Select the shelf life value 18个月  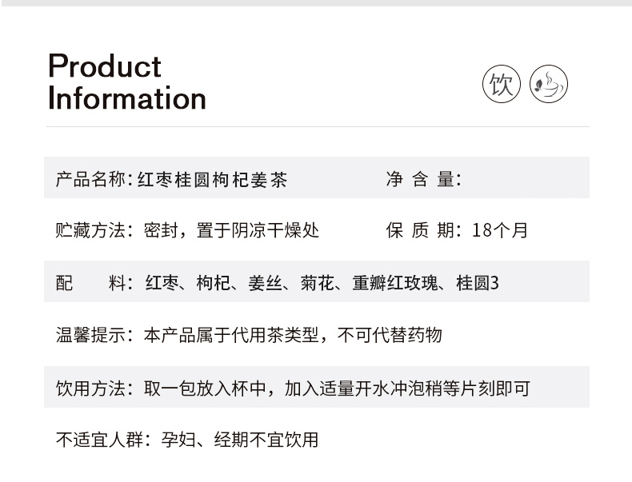pyautogui.click(x=500, y=230)
